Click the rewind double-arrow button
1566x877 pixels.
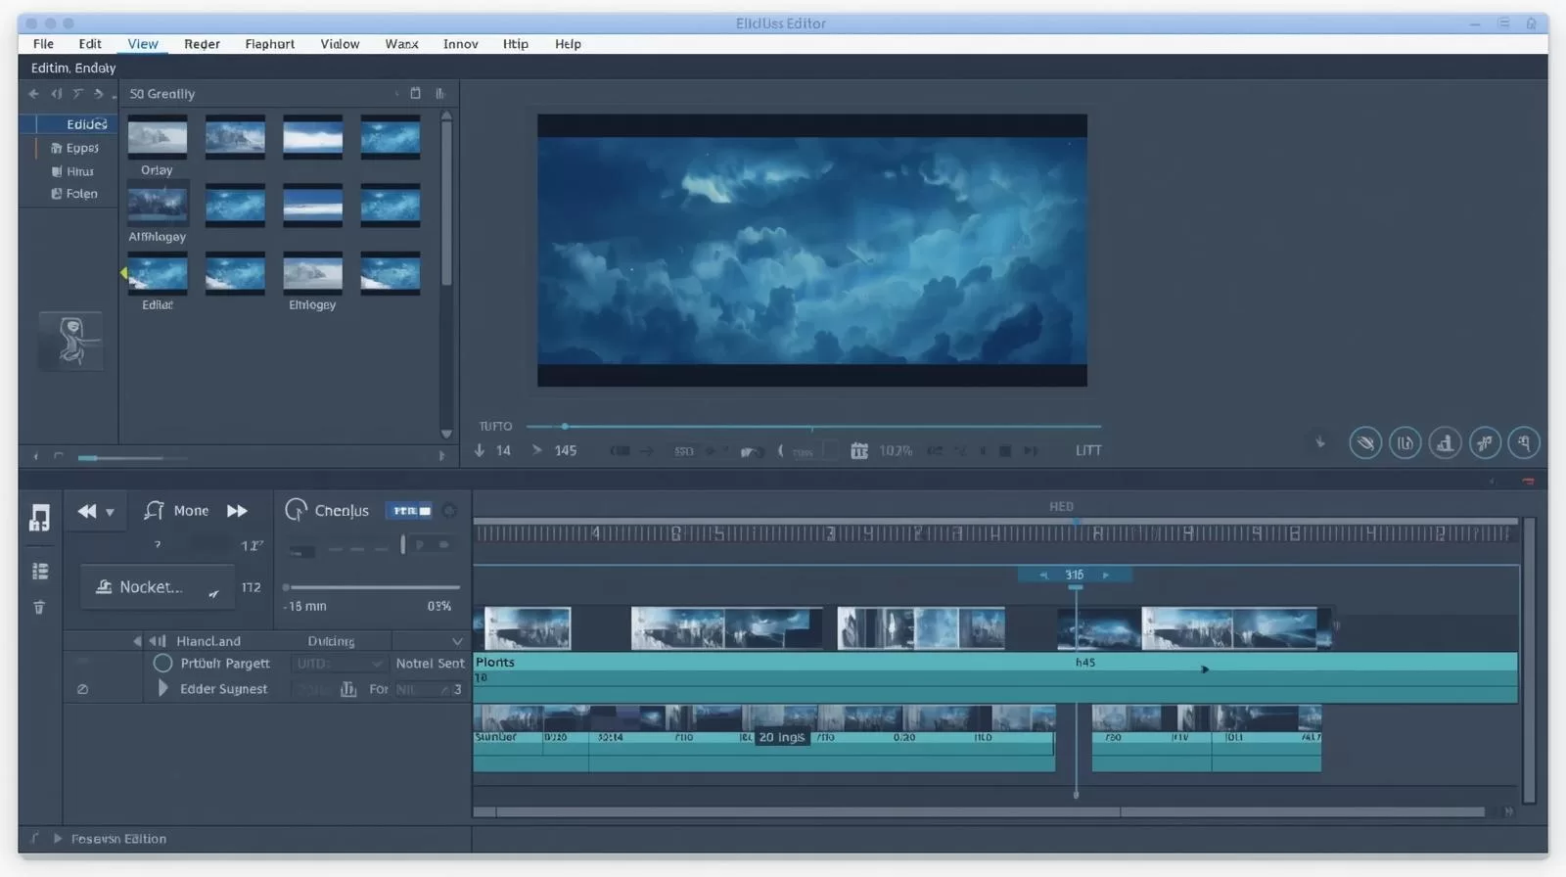tap(87, 511)
